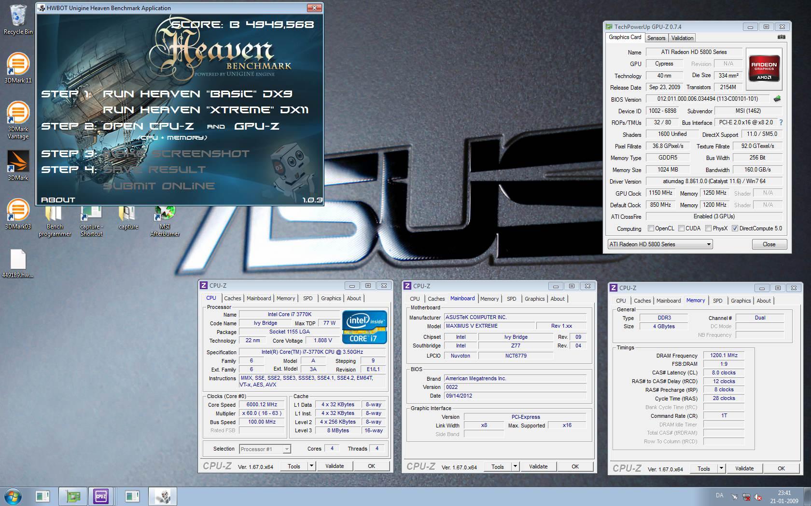Click Tools button in CPU-Z Memory window

(x=704, y=468)
